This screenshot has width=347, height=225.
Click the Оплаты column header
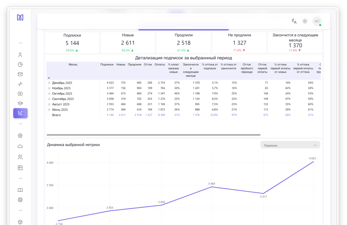pyautogui.click(x=160, y=65)
